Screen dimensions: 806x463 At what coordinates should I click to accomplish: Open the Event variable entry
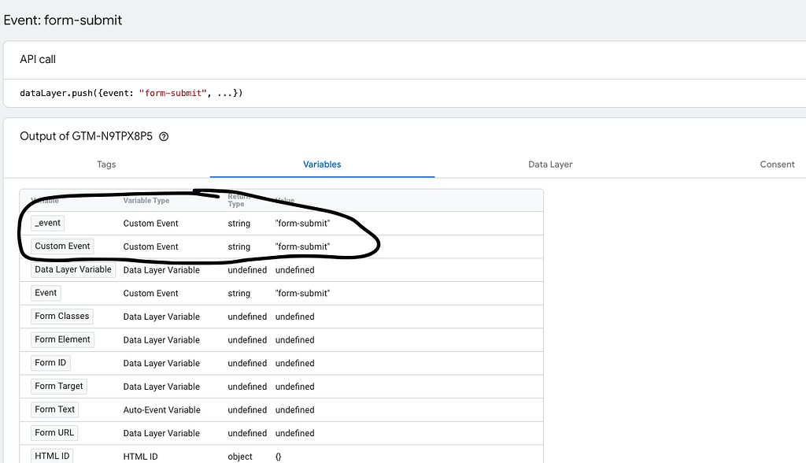[45, 293]
